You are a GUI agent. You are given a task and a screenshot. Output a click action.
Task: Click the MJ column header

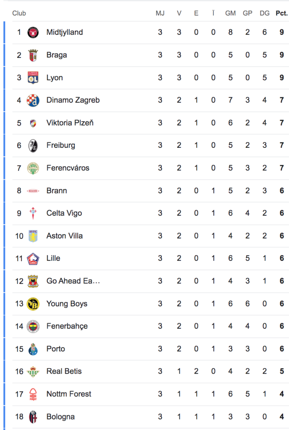pyautogui.click(x=160, y=13)
